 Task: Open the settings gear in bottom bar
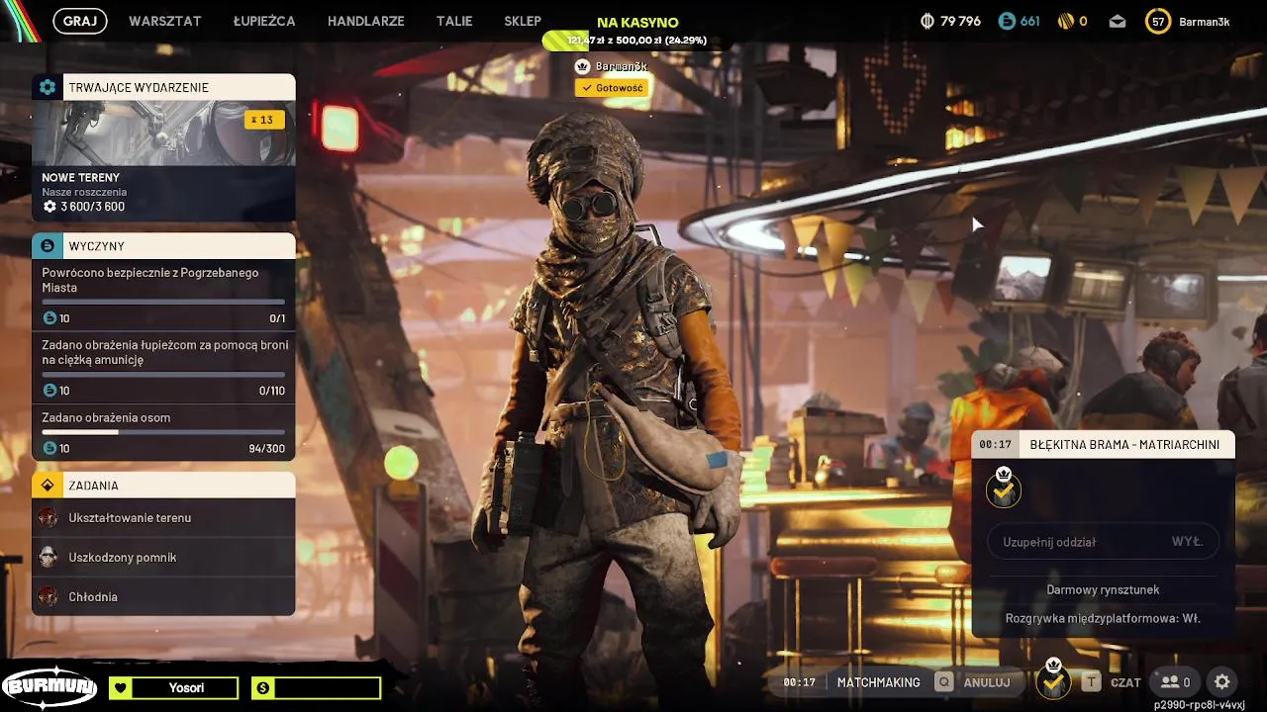[1222, 681]
